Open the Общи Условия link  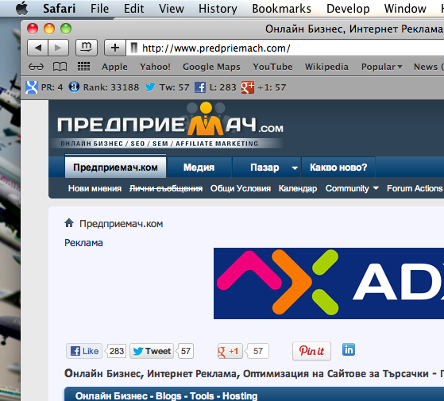241,188
